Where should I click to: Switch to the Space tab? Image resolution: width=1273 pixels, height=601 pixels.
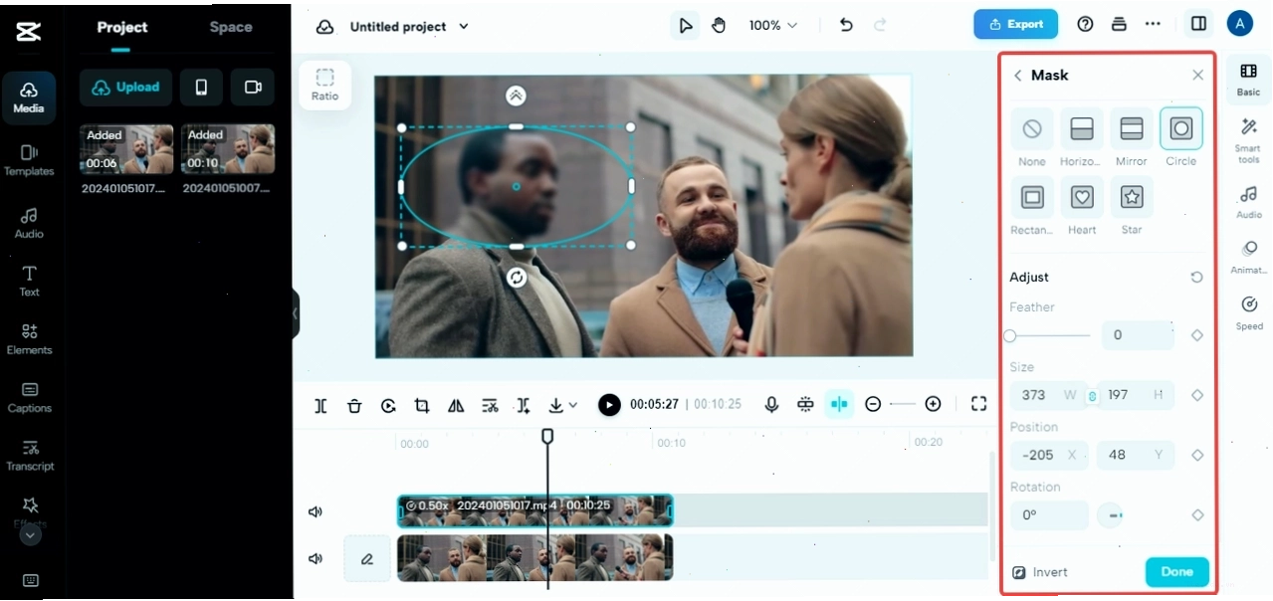231,27
